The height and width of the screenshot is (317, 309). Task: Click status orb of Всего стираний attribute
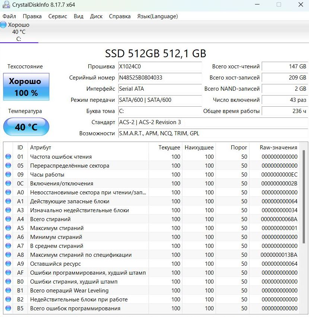point(8,219)
